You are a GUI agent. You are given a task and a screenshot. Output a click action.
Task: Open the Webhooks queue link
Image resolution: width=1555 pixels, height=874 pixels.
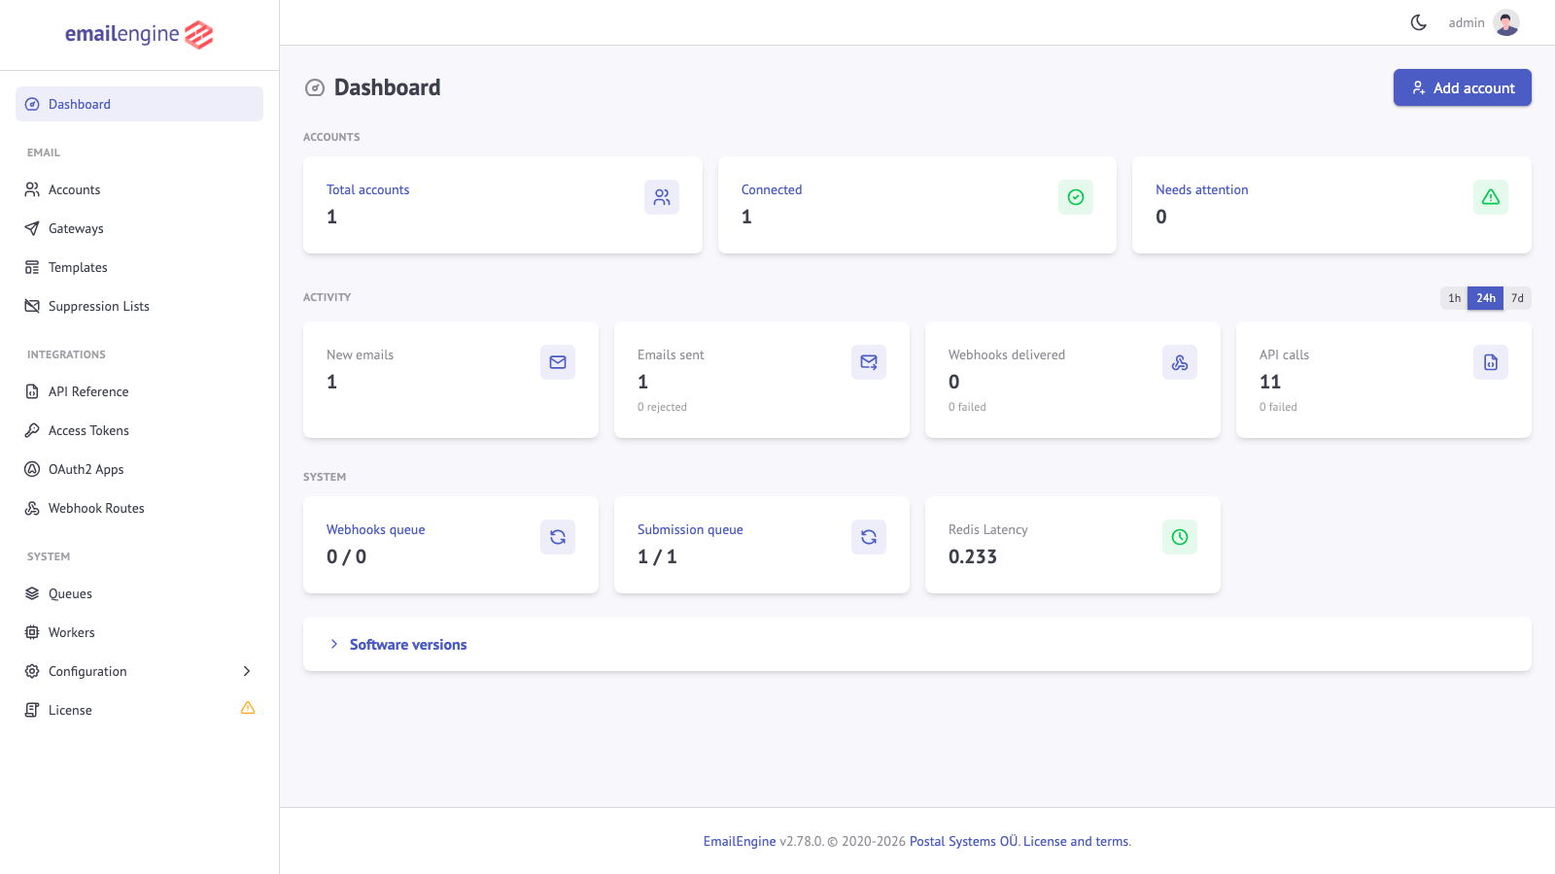[375, 529]
